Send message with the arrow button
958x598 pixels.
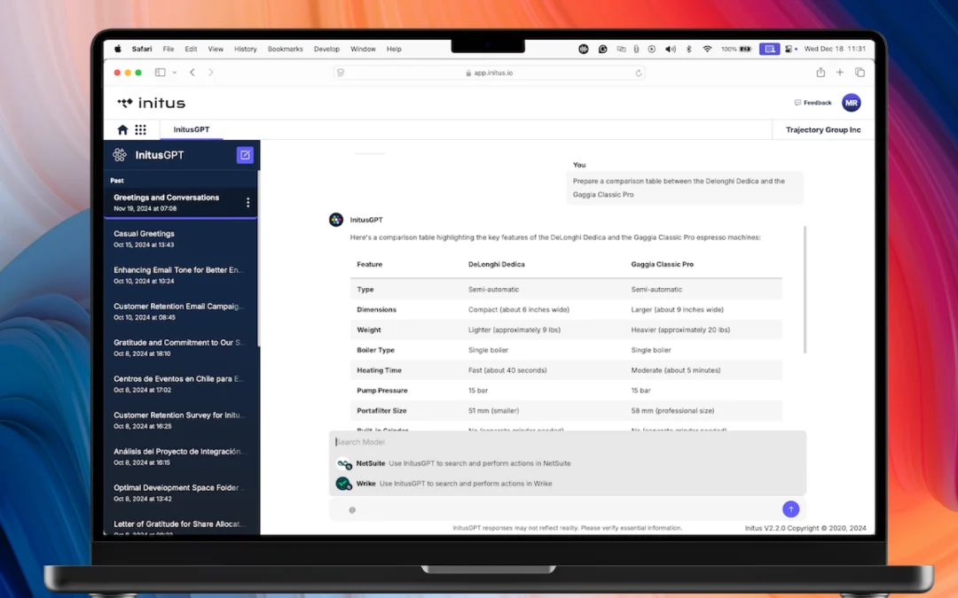[x=790, y=509]
